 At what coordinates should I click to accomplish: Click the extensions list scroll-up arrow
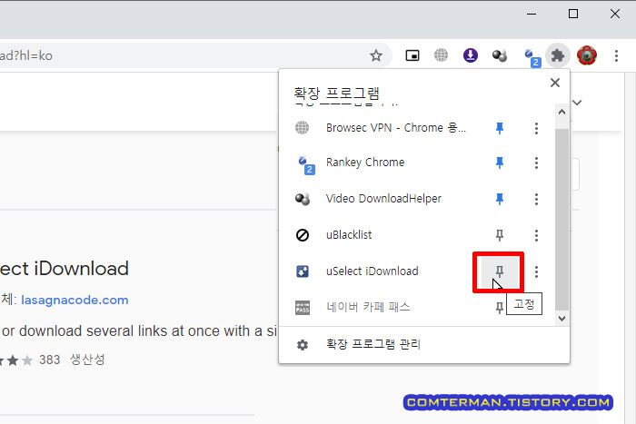561,112
